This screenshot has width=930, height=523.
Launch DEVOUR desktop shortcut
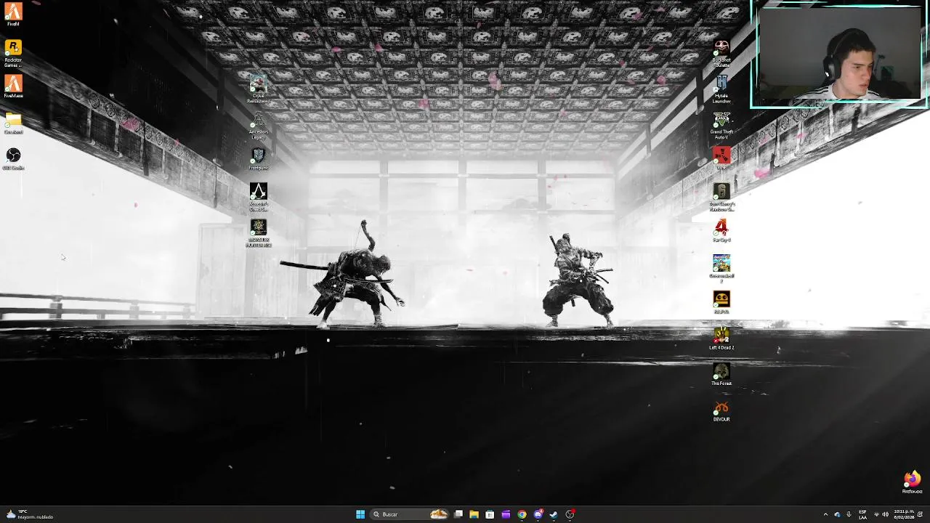721,410
